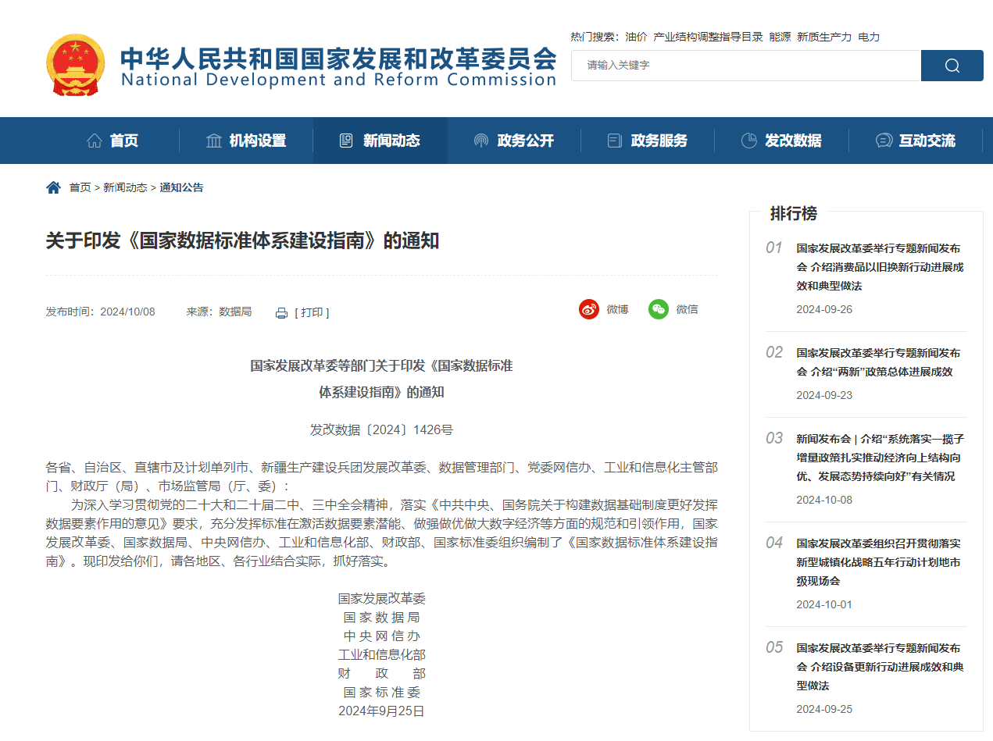Click the 微博 share label
The height and width of the screenshot is (741, 993).
pos(617,309)
